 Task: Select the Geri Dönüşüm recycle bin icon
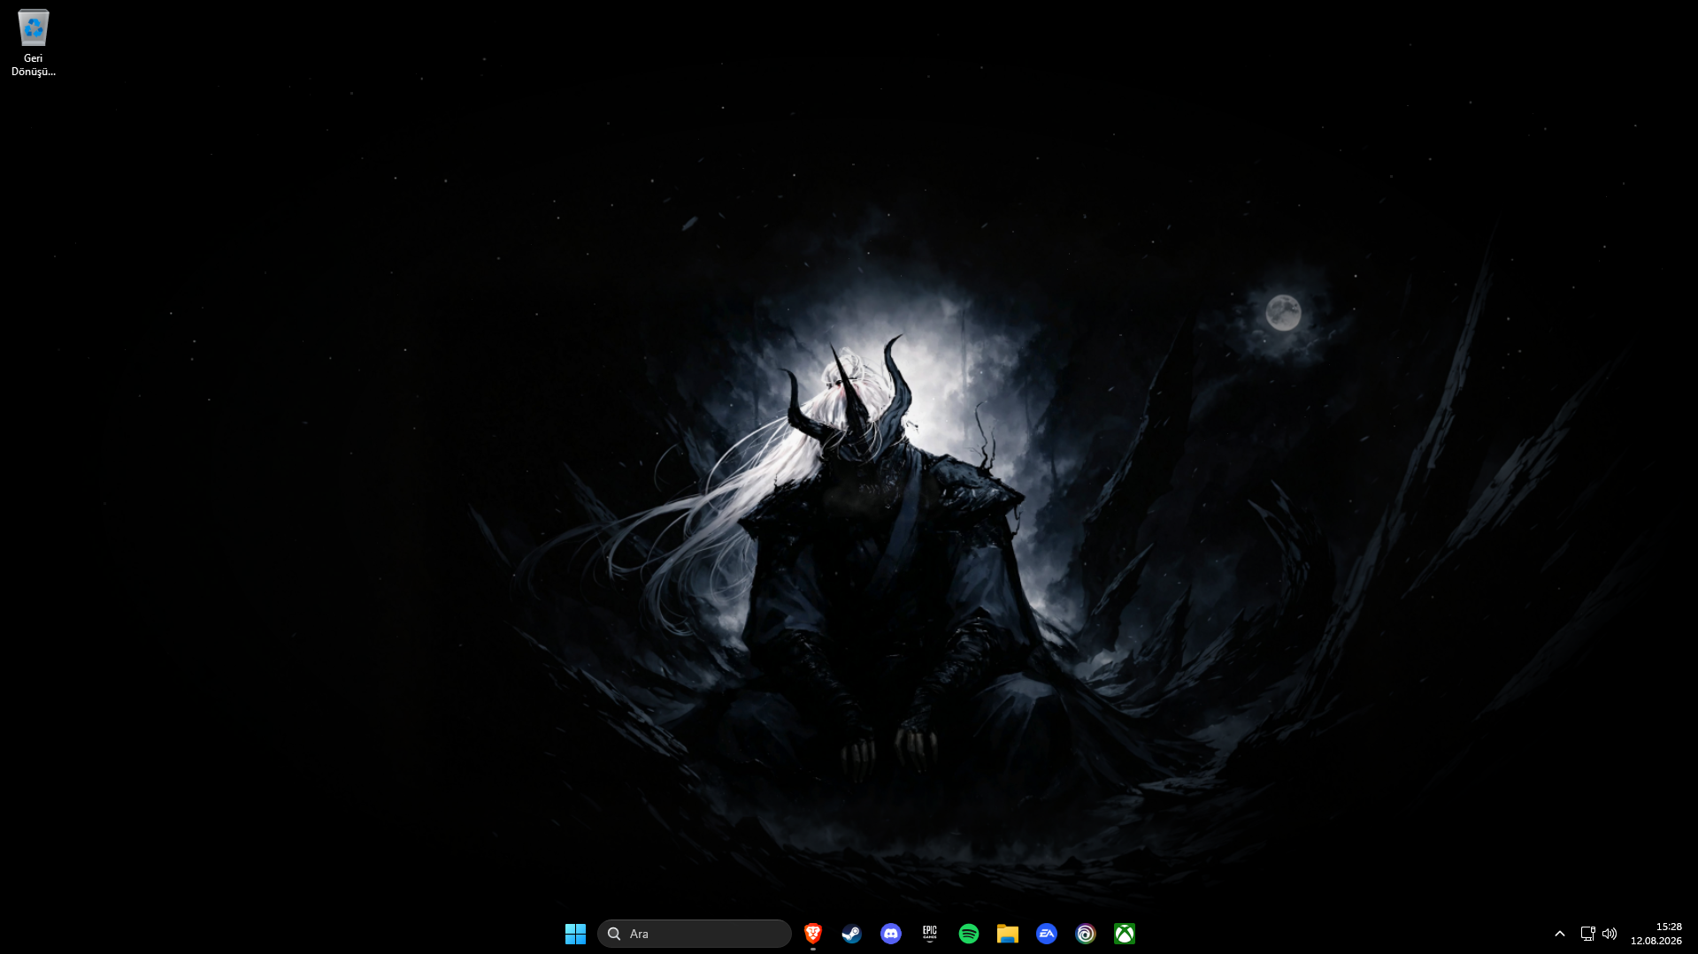pos(33,42)
